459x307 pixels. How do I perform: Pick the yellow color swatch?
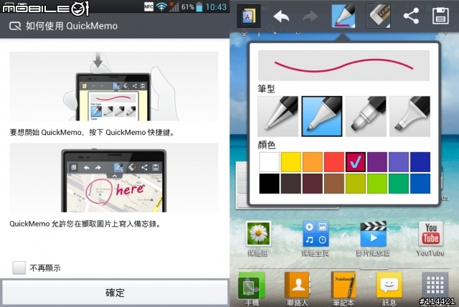pos(290,162)
